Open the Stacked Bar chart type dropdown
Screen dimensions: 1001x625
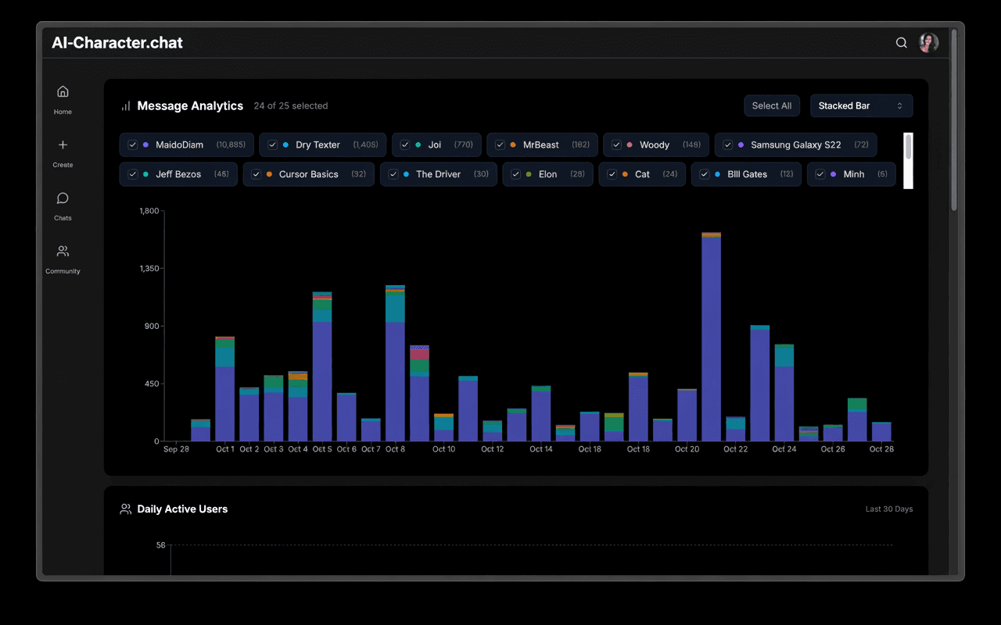pos(860,106)
